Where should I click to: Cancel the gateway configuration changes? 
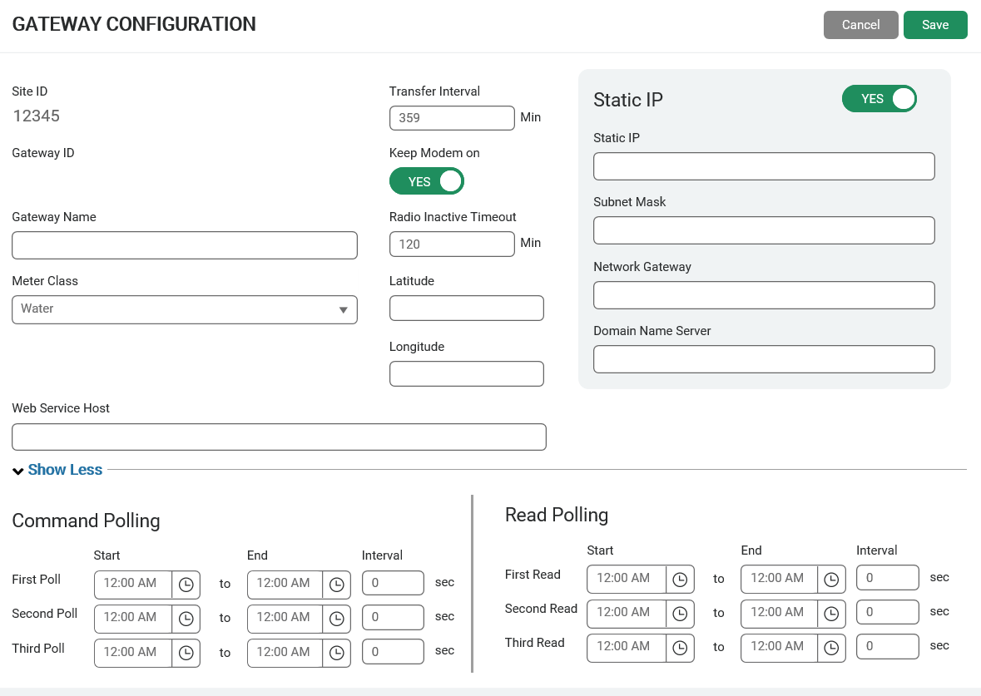(x=860, y=25)
